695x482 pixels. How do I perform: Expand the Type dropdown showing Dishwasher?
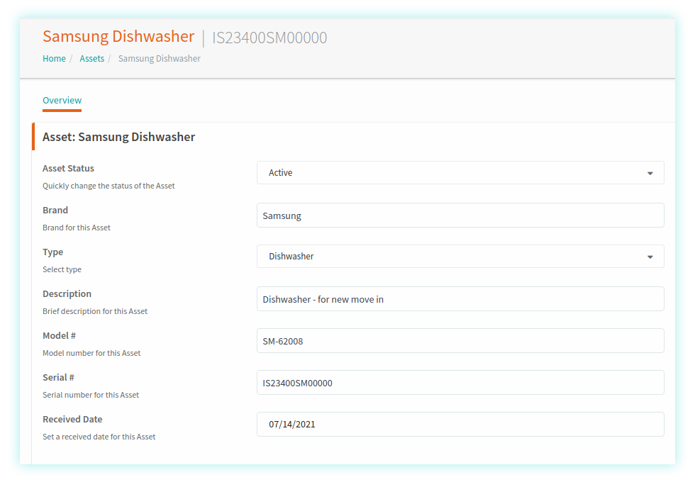[x=454, y=257]
